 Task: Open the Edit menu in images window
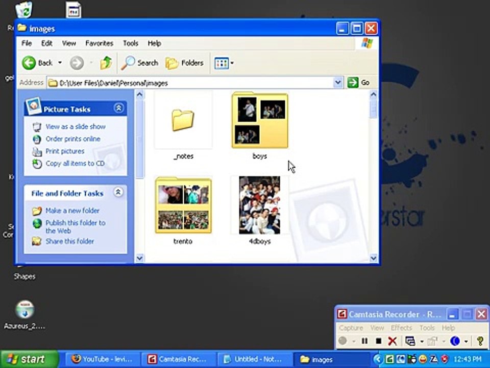[46, 43]
